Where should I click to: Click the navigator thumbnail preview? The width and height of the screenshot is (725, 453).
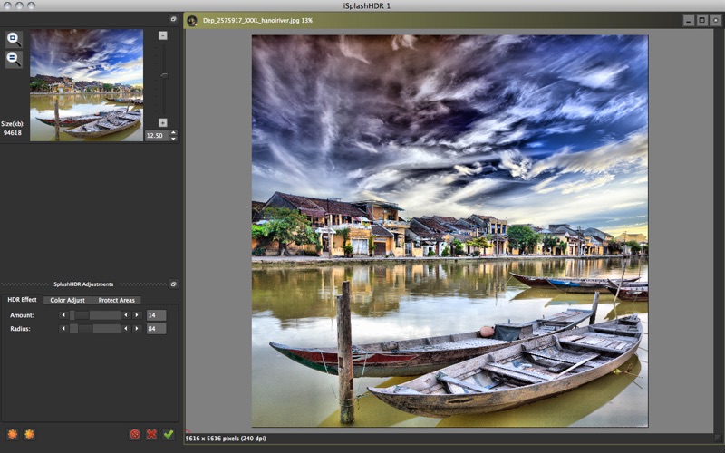[86, 85]
